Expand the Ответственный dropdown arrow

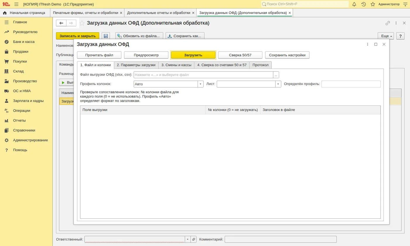click(187, 239)
